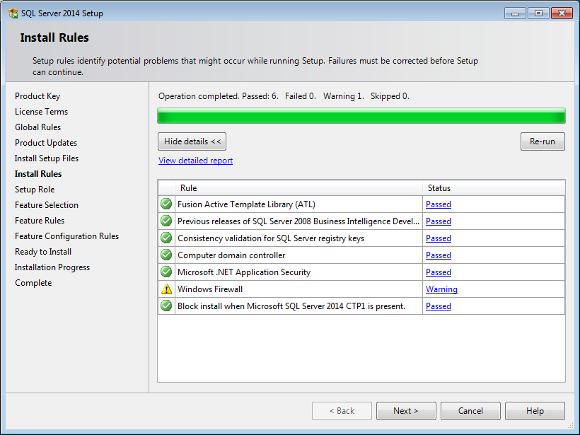Click the Re-run button
580x435 pixels.
(543, 141)
